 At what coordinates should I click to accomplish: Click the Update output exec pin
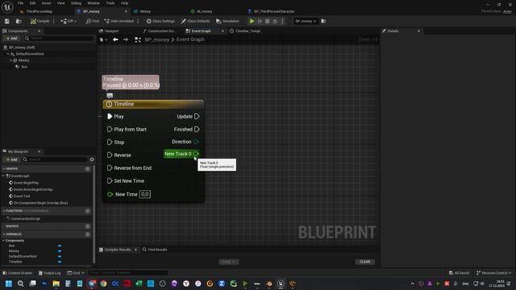tap(197, 116)
